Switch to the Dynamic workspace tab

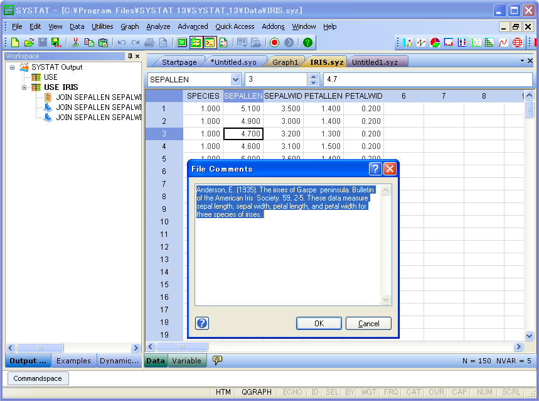point(119,360)
